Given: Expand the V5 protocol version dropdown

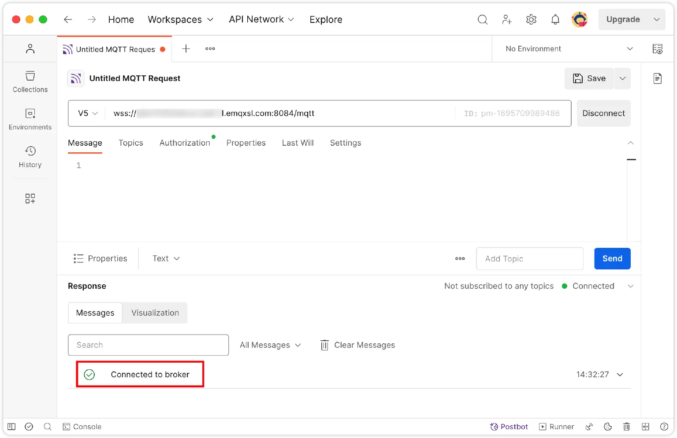Looking at the screenshot, I should (88, 113).
